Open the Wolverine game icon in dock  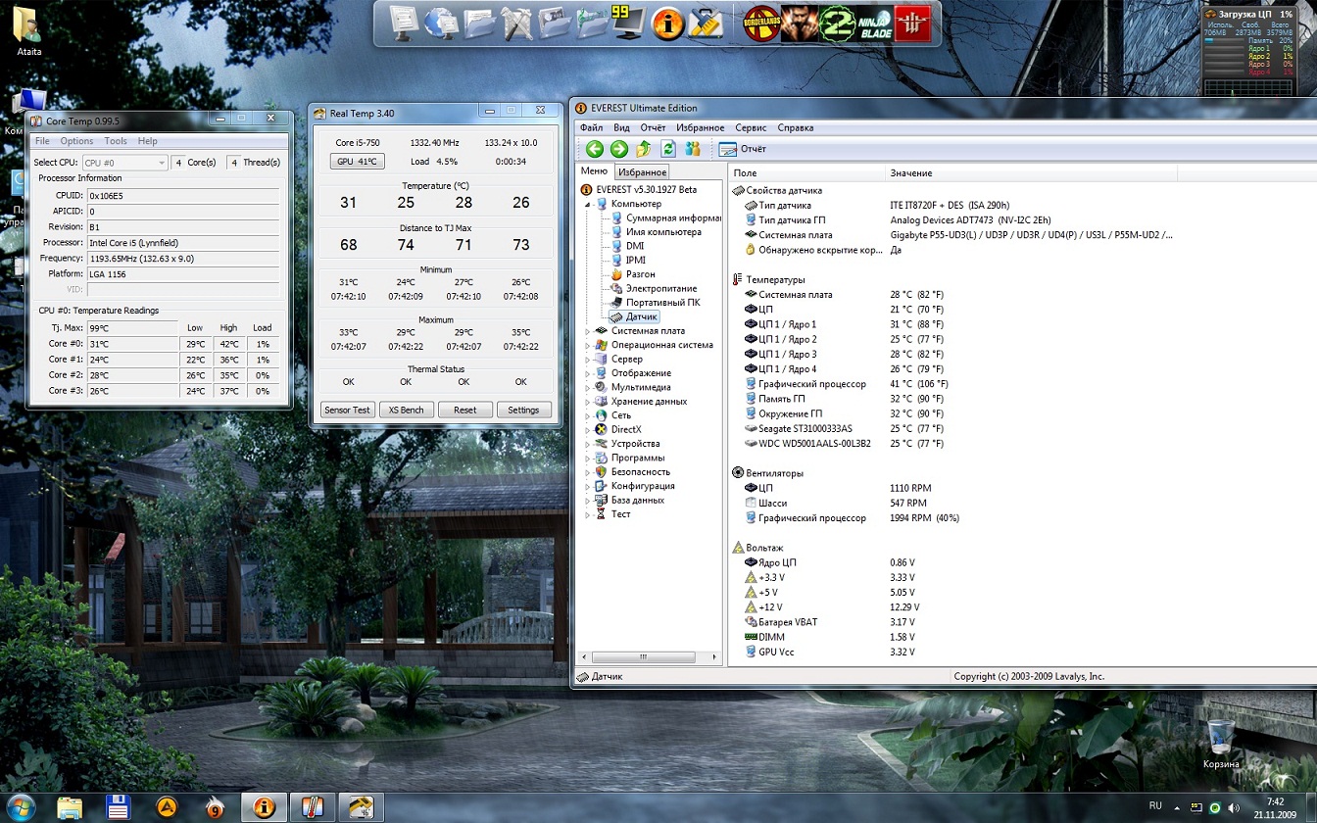tap(799, 24)
